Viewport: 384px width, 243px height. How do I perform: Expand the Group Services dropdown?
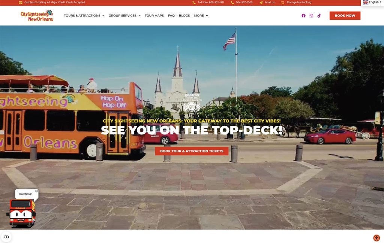click(124, 16)
